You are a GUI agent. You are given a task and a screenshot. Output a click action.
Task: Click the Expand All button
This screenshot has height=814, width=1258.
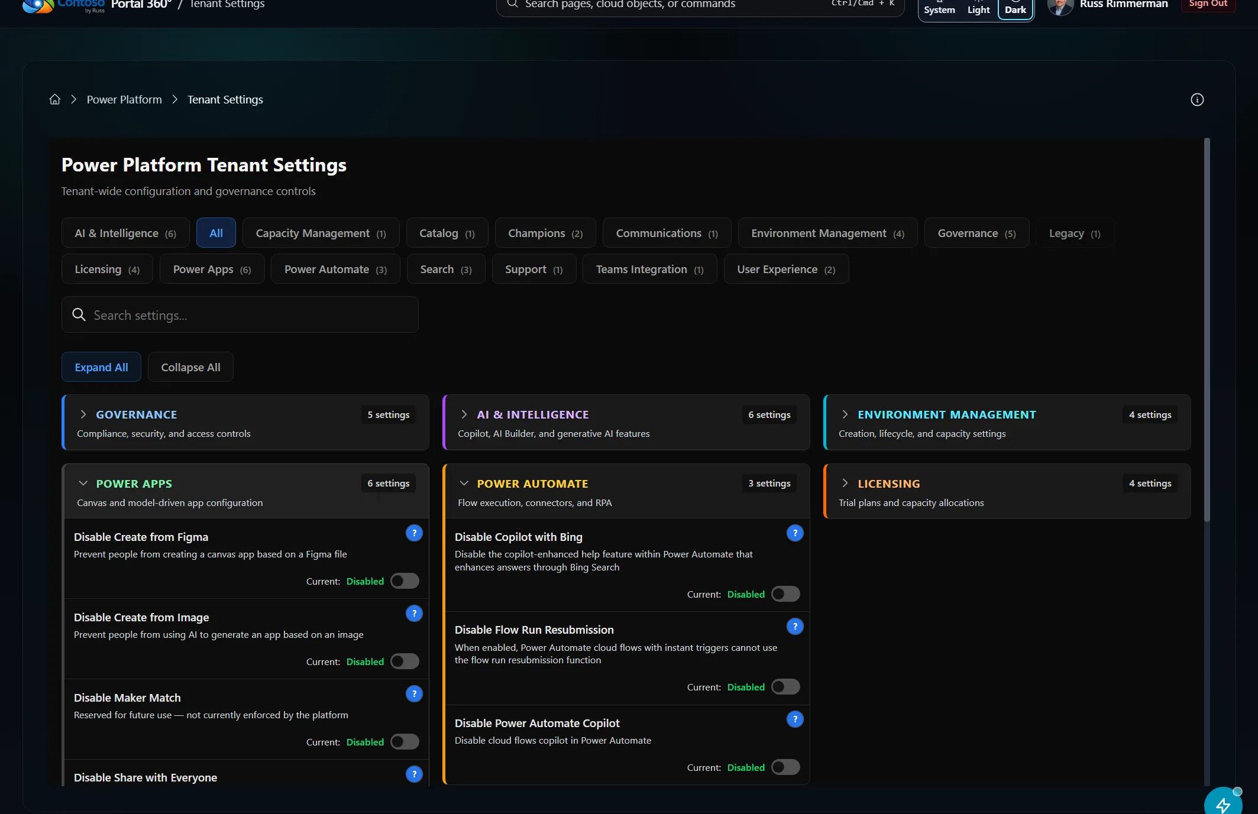click(101, 367)
